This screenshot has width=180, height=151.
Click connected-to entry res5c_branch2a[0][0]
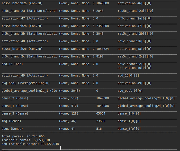coord(136,11)
